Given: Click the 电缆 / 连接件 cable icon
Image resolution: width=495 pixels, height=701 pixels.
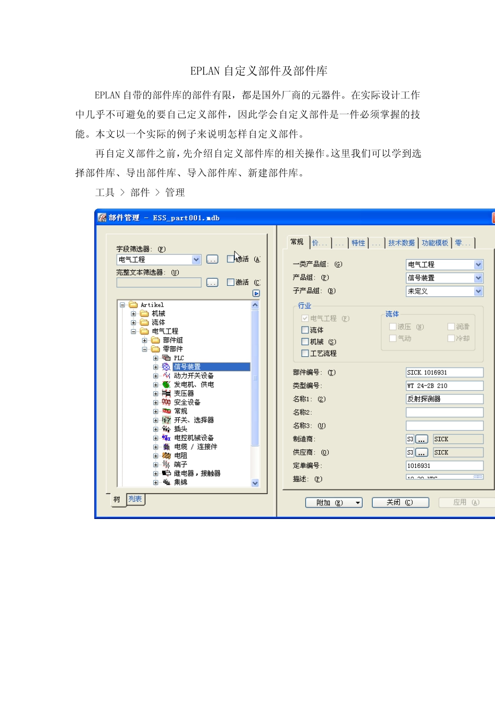Looking at the screenshot, I should (166, 446).
